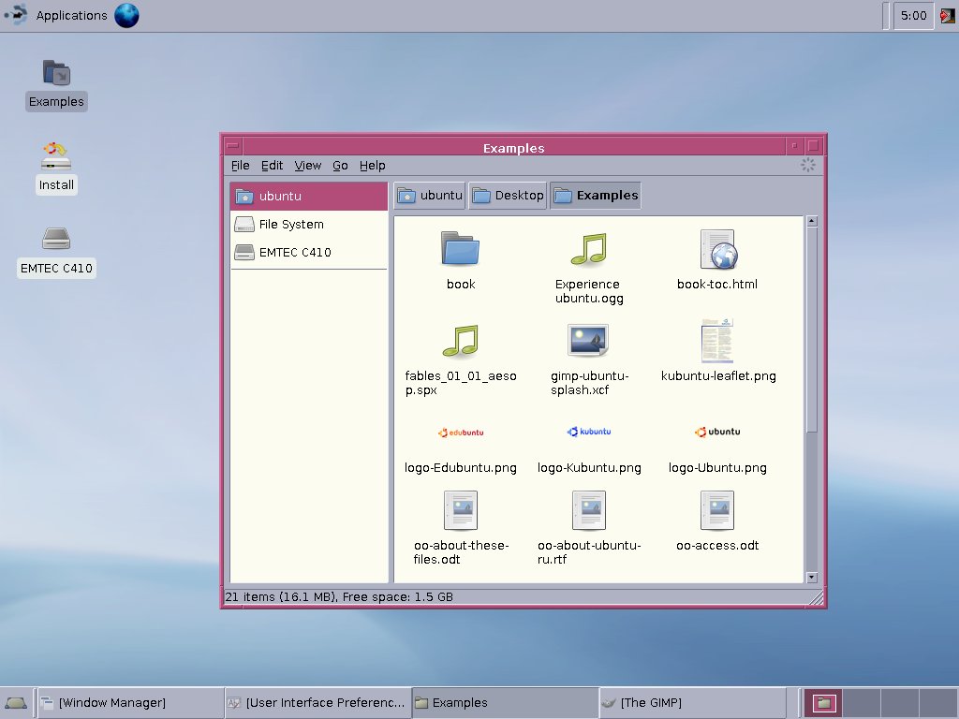Select the logo-Edubuntu.png thumbnail

[461, 433]
